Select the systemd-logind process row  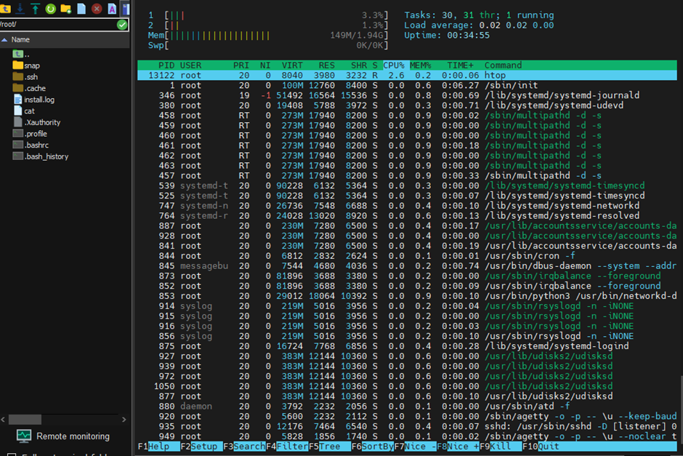[x=407, y=346]
